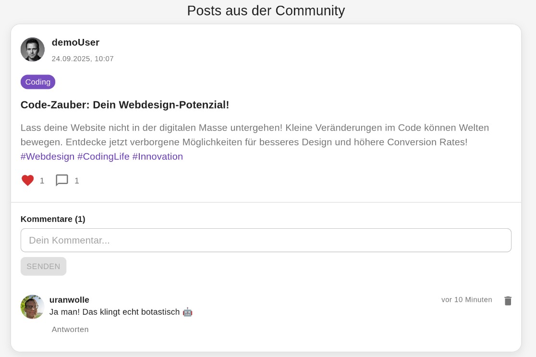This screenshot has height=357, width=536.
Task: Click the speech bubble comment icon
Action: click(62, 181)
